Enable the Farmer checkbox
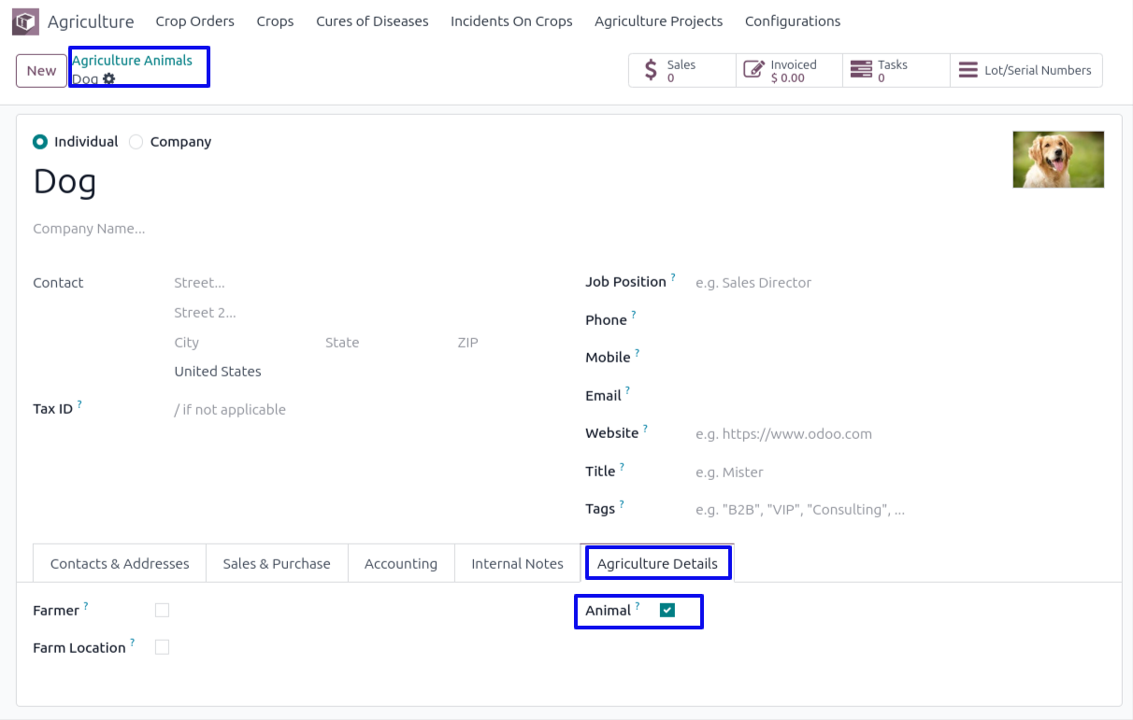Viewport: 1133px width, 720px height. (x=162, y=611)
